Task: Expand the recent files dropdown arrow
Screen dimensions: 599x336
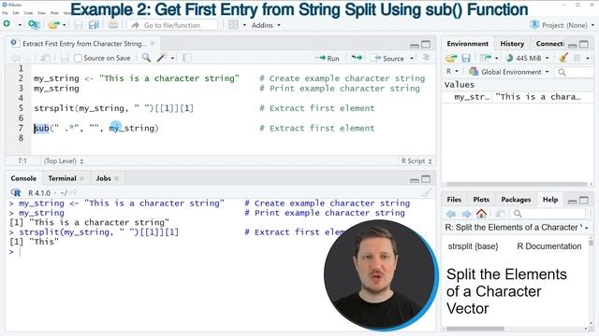Action: 65,25
